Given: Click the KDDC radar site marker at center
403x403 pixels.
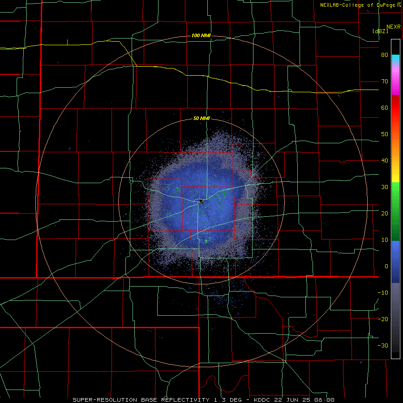Looking at the screenshot, I should tap(201, 201).
